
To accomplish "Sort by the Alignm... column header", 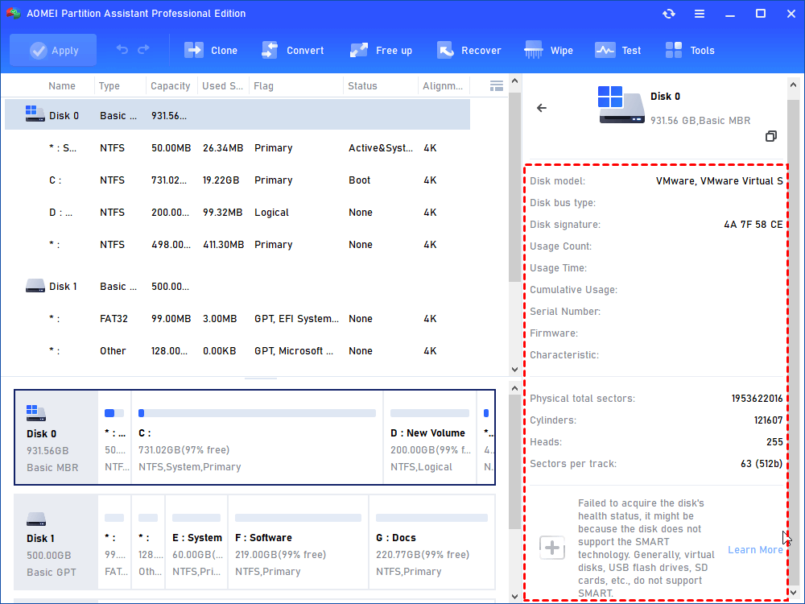I will (x=443, y=86).
